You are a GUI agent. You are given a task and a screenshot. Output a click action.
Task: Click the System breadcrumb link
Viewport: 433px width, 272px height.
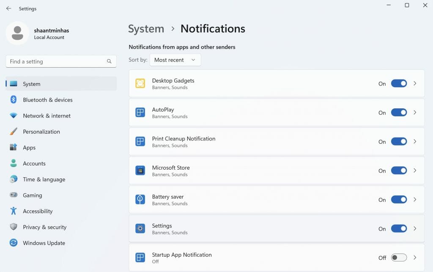(146, 29)
